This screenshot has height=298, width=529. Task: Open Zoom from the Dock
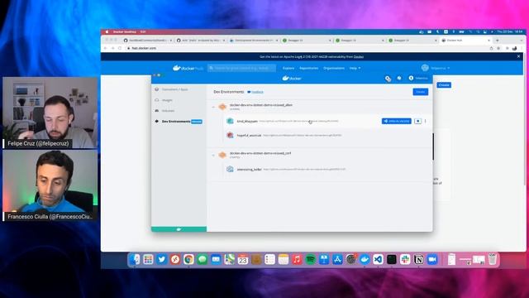[x=432, y=259]
